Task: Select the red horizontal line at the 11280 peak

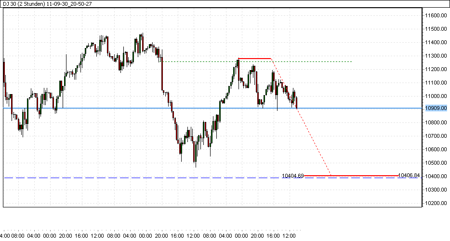Action: click(254, 59)
